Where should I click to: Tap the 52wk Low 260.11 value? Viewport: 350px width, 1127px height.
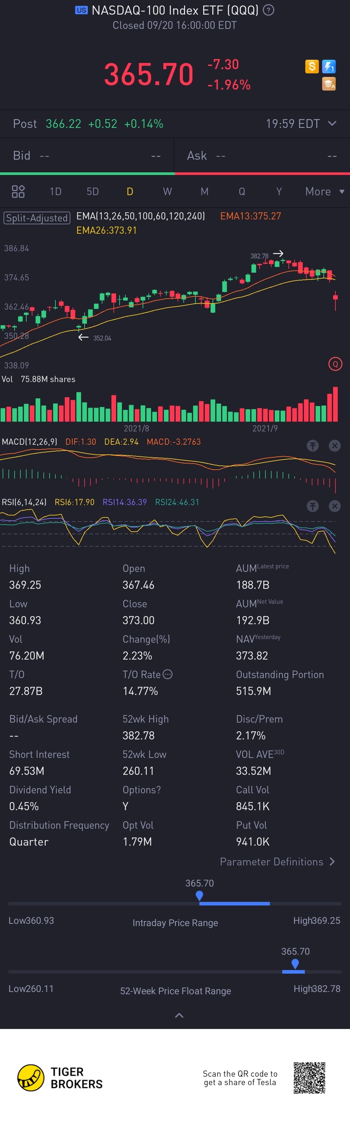(x=138, y=771)
